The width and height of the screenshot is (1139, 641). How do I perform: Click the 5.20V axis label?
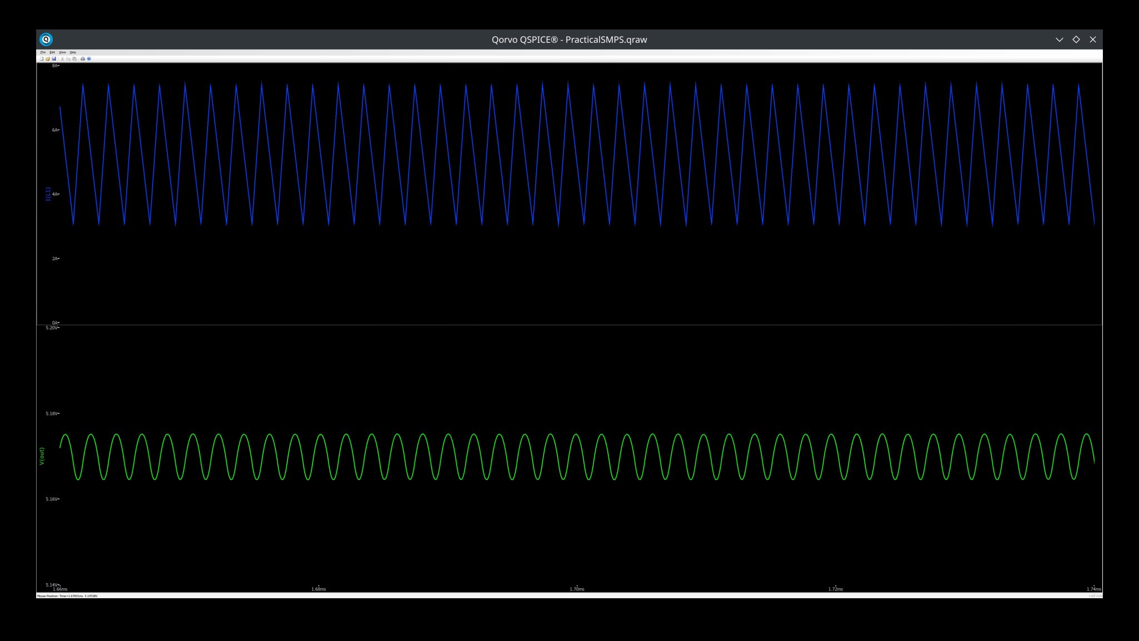click(52, 328)
